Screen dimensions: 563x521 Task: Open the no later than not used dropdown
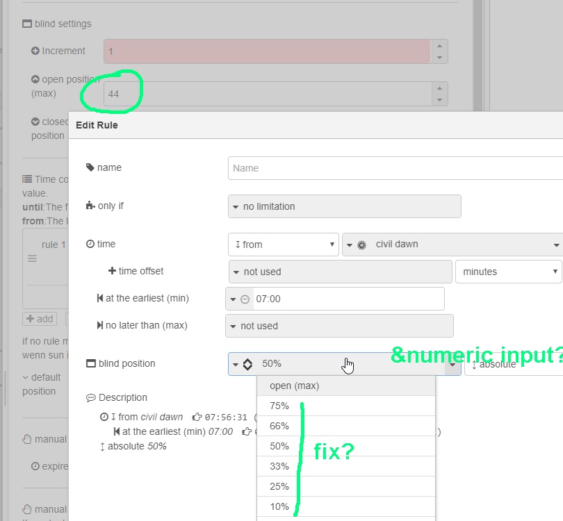[x=339, y=326]
